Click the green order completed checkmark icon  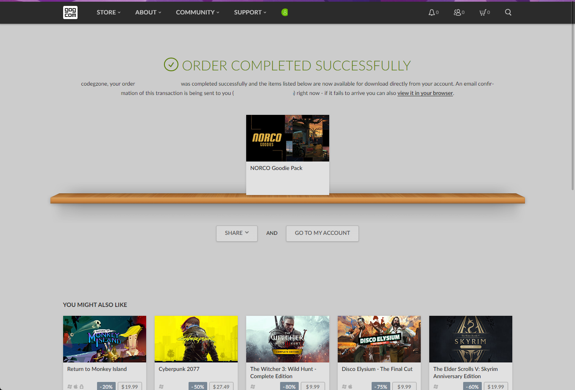(x=171, y=64)
